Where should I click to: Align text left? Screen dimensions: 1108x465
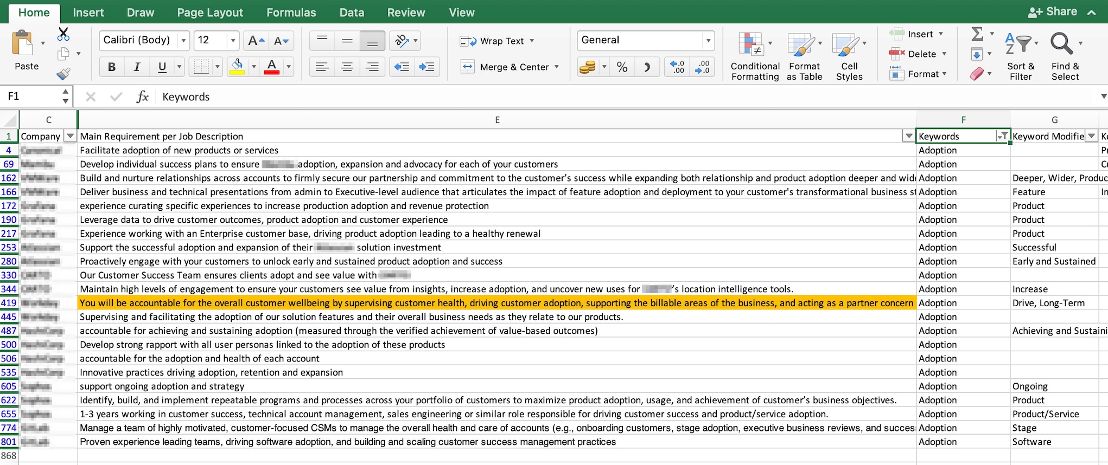point(322,67)
